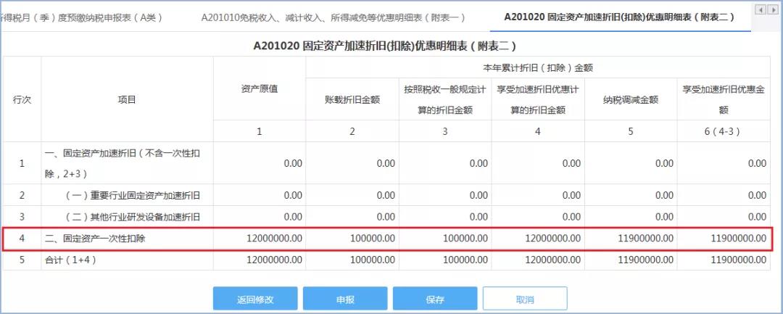
Task: Switch to the 预缴纳税申报表（A类）tab
Action: click(x=82, y=17)
